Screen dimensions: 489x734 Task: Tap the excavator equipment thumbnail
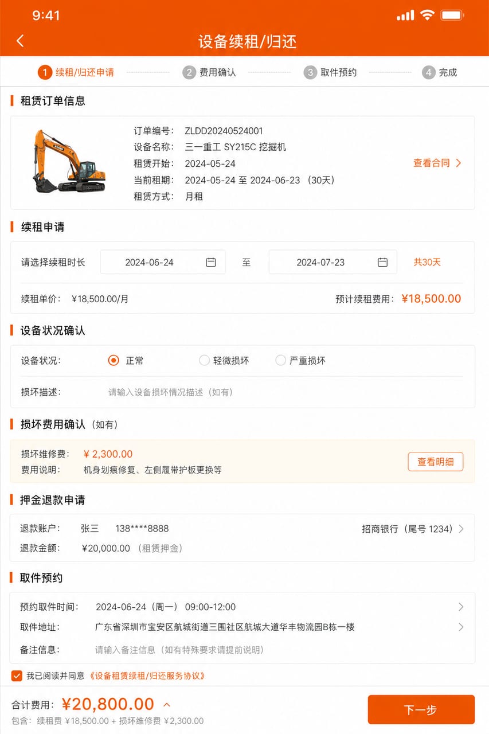coord(68,161)
